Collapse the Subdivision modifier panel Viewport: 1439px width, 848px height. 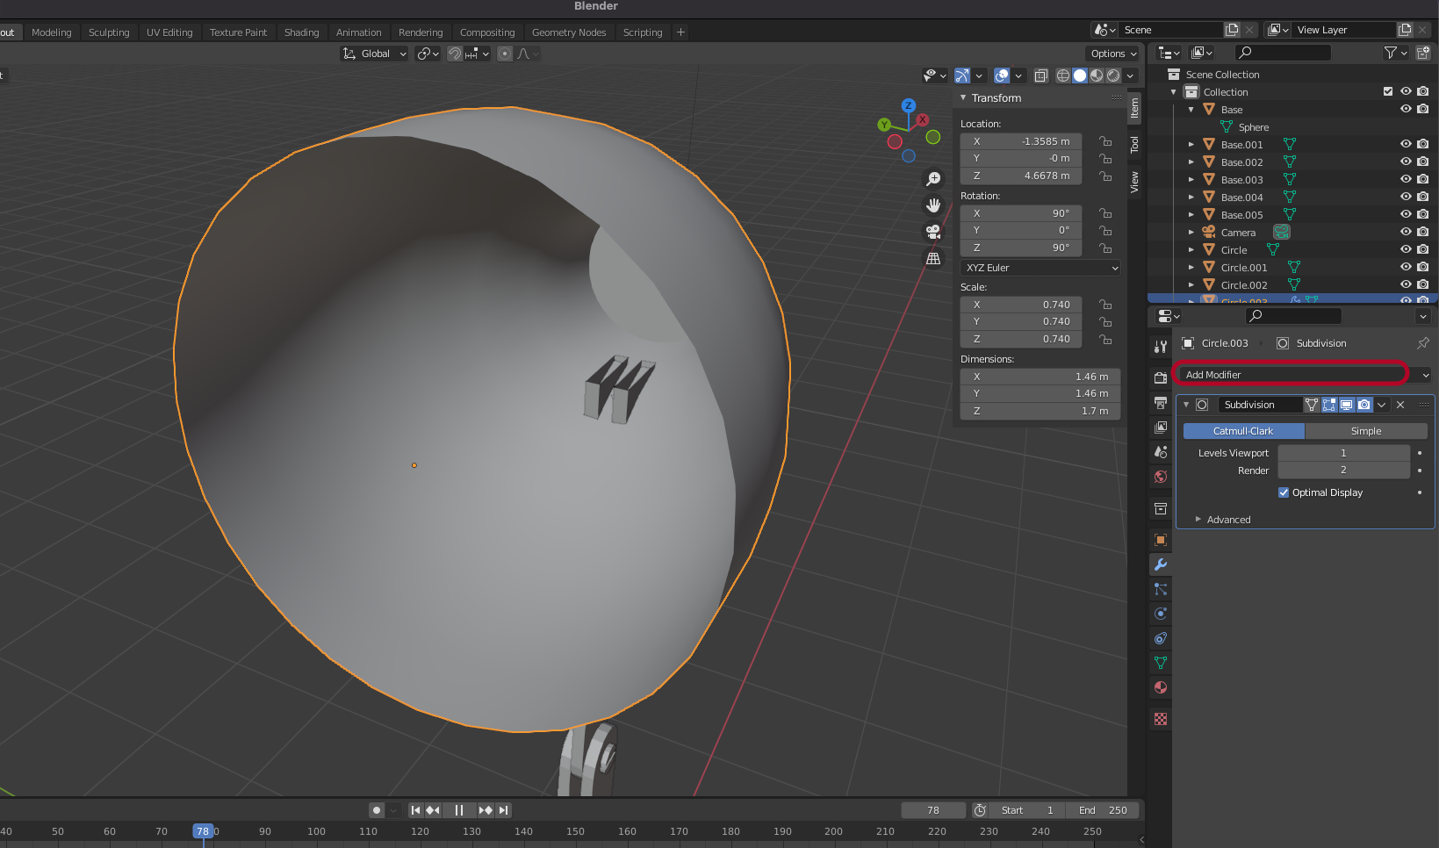tap(1186, 405)
